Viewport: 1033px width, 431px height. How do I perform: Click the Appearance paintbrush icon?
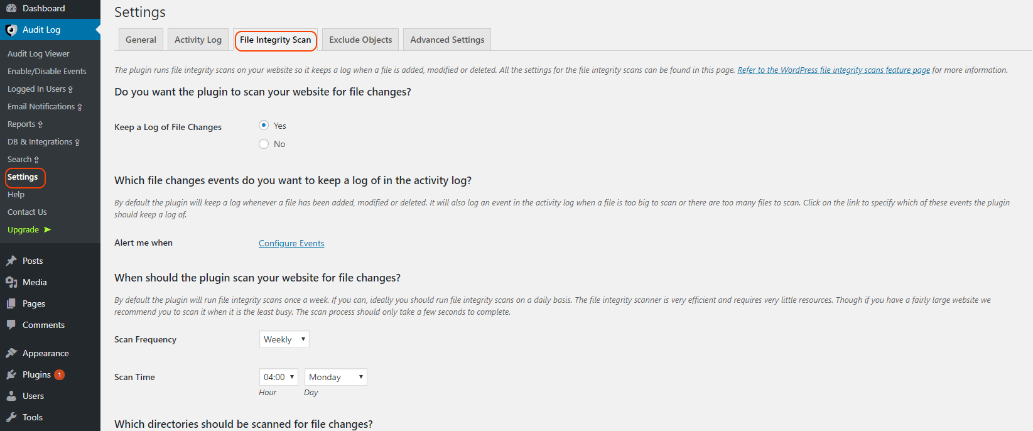(x=11, y=353)
